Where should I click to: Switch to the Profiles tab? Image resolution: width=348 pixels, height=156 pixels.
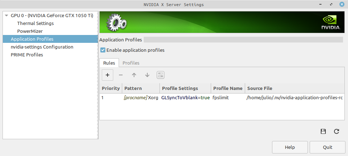tap(131, 63)
